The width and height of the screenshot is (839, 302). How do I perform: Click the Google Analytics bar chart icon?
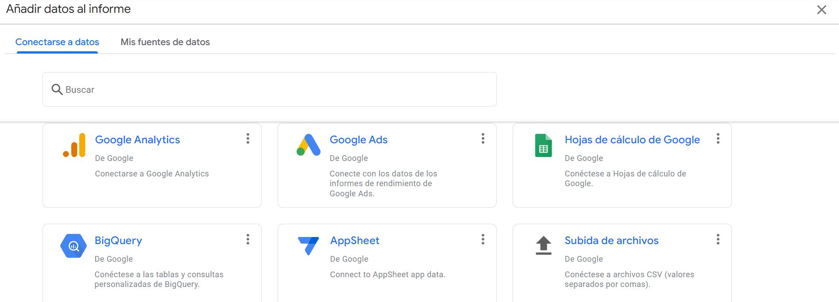pyautogui.click(x=74, y=145)
